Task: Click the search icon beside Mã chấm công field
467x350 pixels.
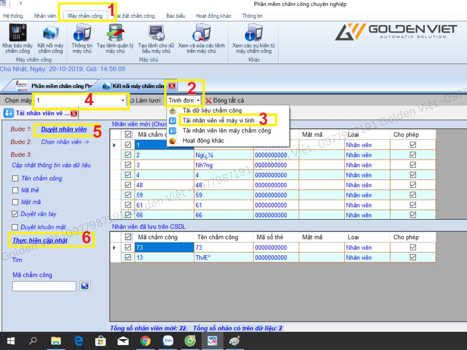Action: tap(85, 286)
